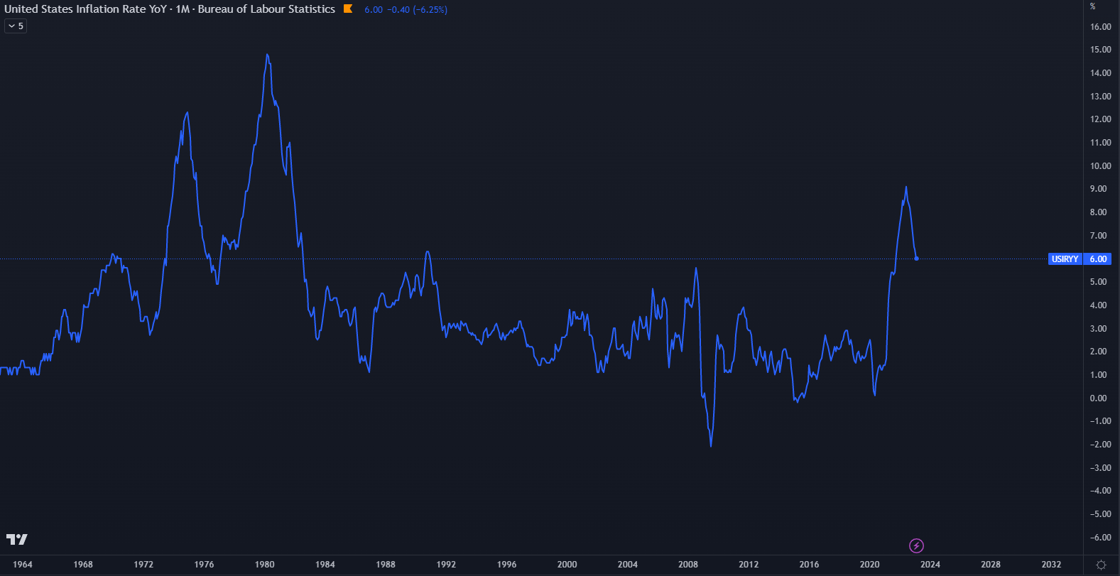The image size is (1120, 576).
Task: Click the orange flag icon beside the title
Action: (348, 9)
